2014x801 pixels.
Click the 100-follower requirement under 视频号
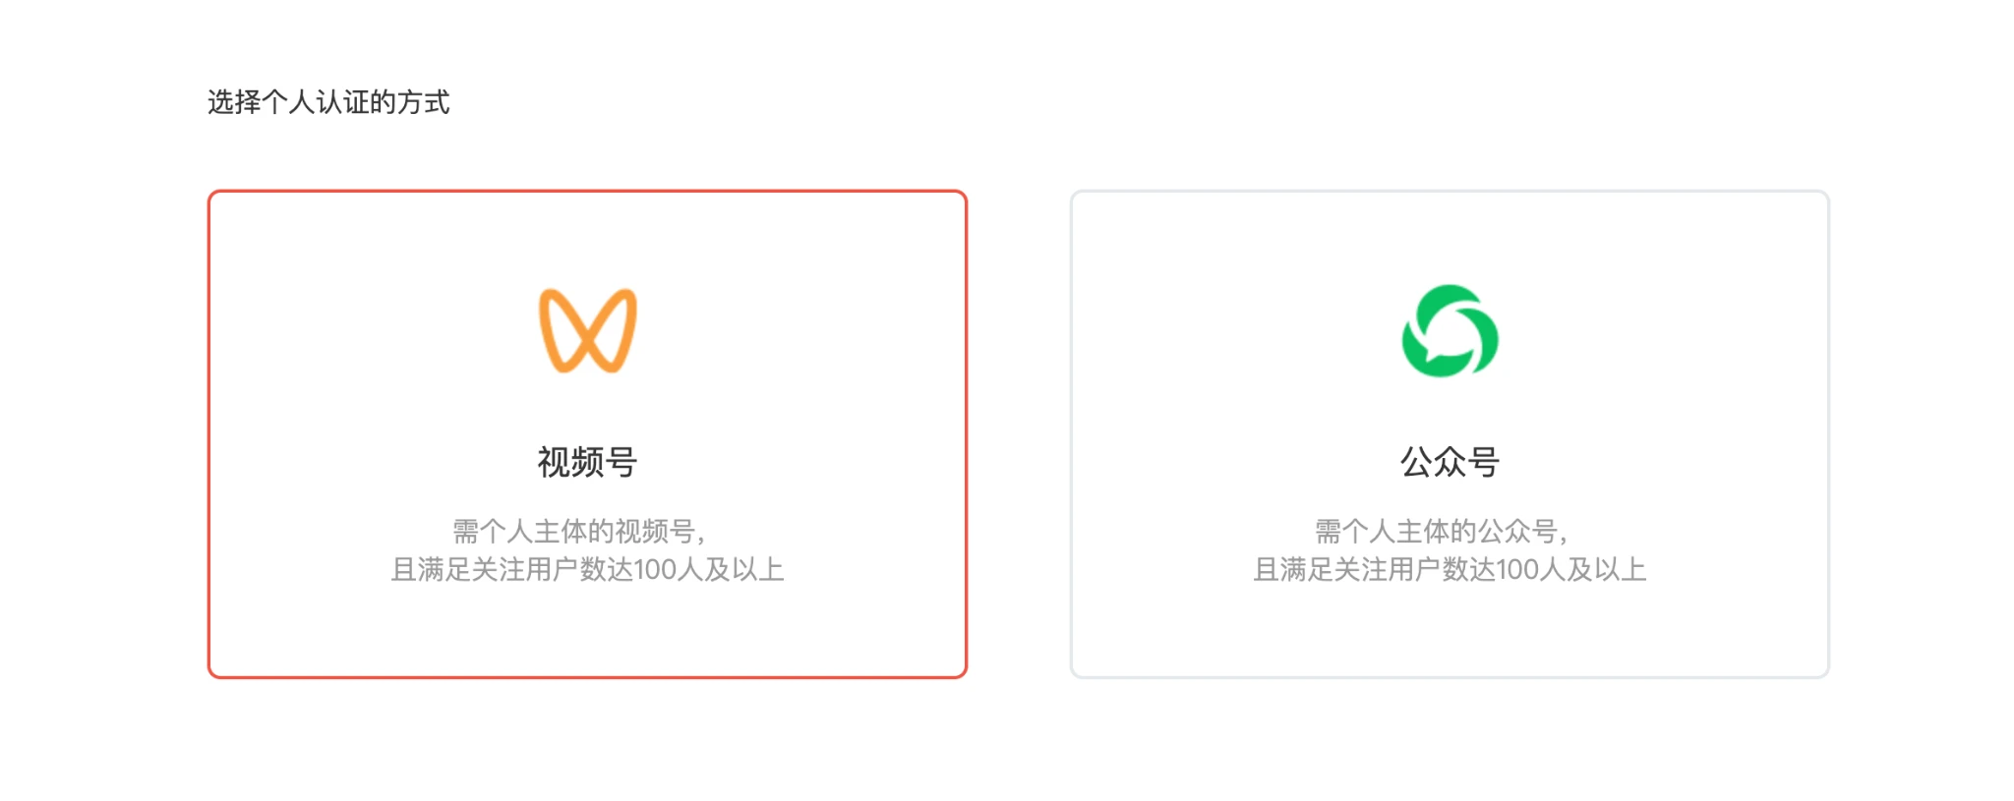pos(587,570)
